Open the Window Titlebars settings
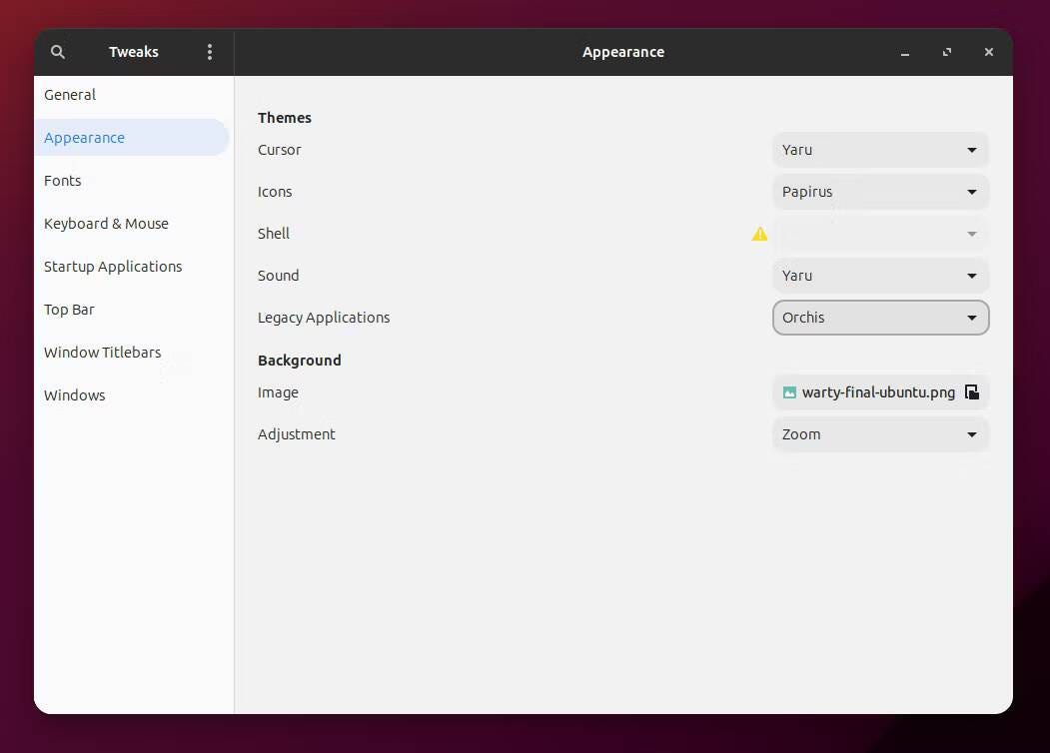Image resolution: width=1050 pixels, height=753 pixels. click(102, 353)
